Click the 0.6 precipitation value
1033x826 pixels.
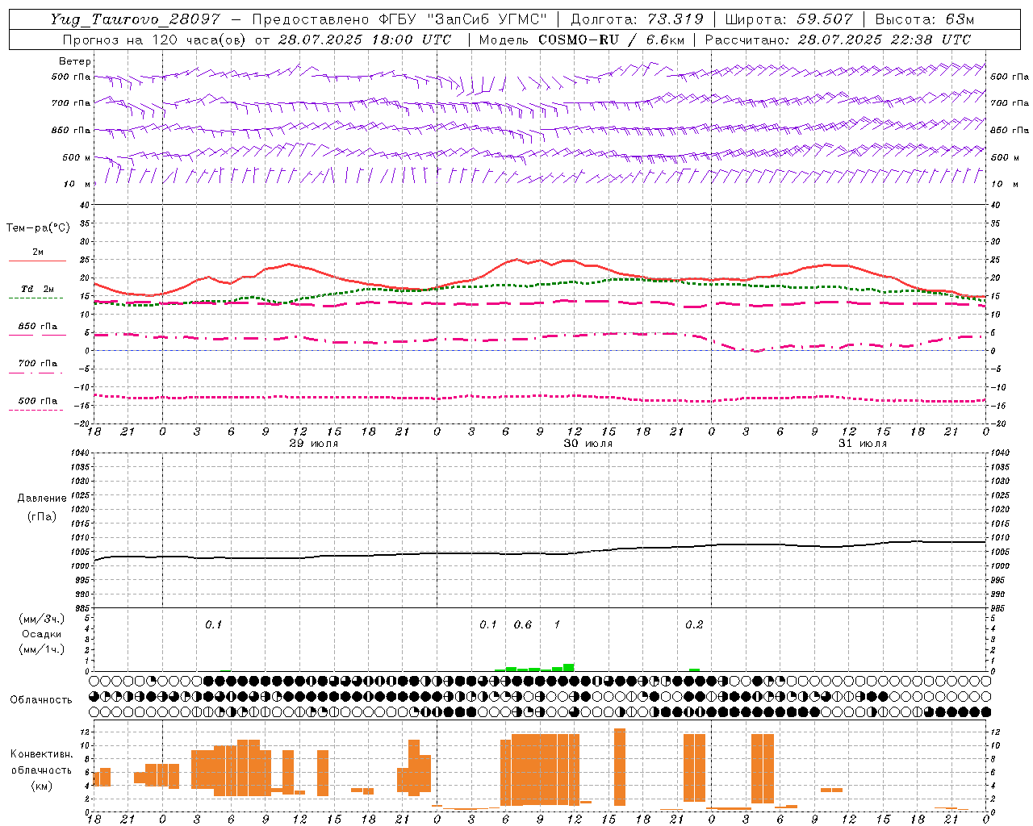point(522,625)
